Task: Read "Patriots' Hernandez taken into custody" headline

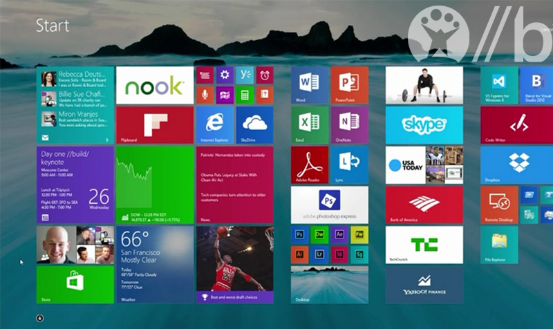Action: (x=233, y=155)
